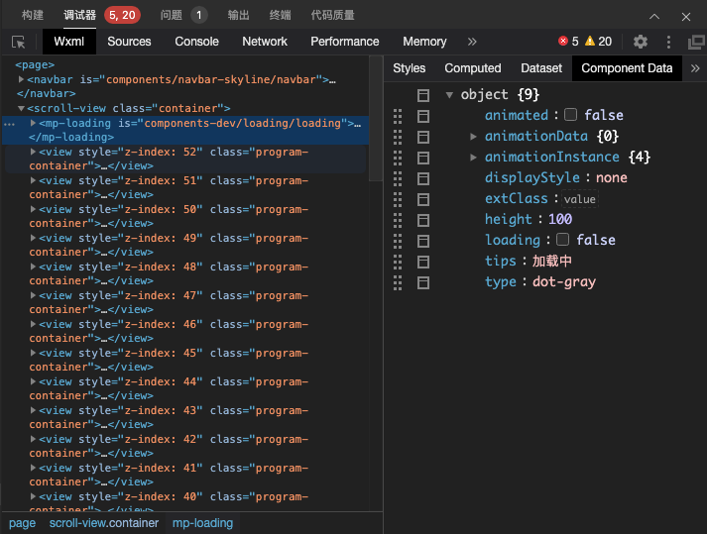Collapse the scroll-view container node

click(21, 108)
